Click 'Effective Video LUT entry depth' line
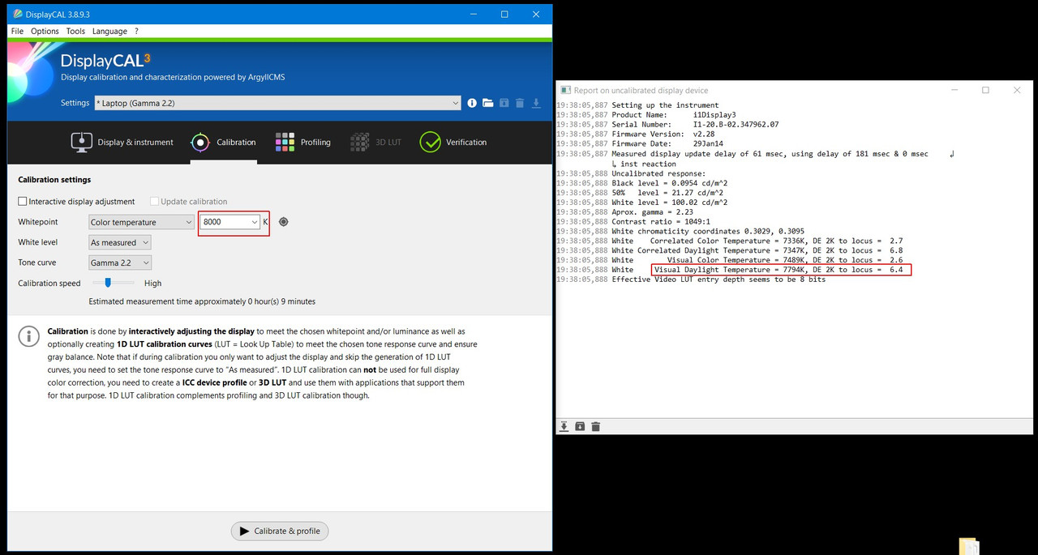 tap(718, 280)
